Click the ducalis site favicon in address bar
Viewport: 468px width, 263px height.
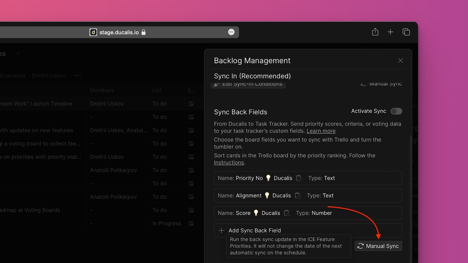point(93,32)
